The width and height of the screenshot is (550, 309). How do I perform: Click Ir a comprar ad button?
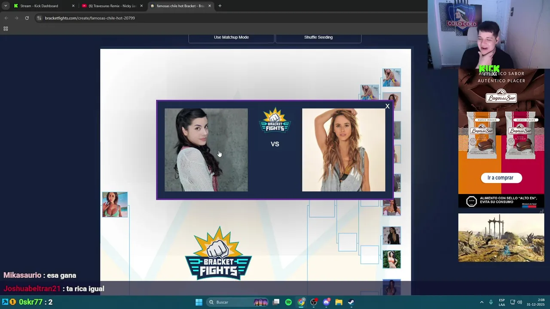500,178
